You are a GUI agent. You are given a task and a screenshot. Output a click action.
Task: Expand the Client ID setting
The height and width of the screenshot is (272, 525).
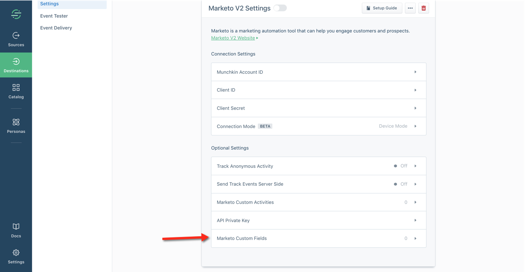(318, 90)
